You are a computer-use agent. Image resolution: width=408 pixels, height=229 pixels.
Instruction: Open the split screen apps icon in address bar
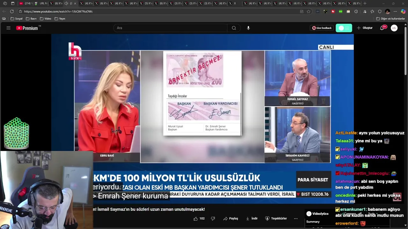click(302, 11)
